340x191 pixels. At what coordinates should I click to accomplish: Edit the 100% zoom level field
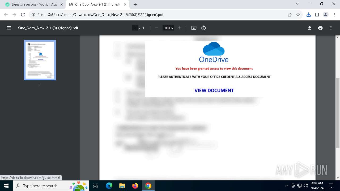click(168, 28)
